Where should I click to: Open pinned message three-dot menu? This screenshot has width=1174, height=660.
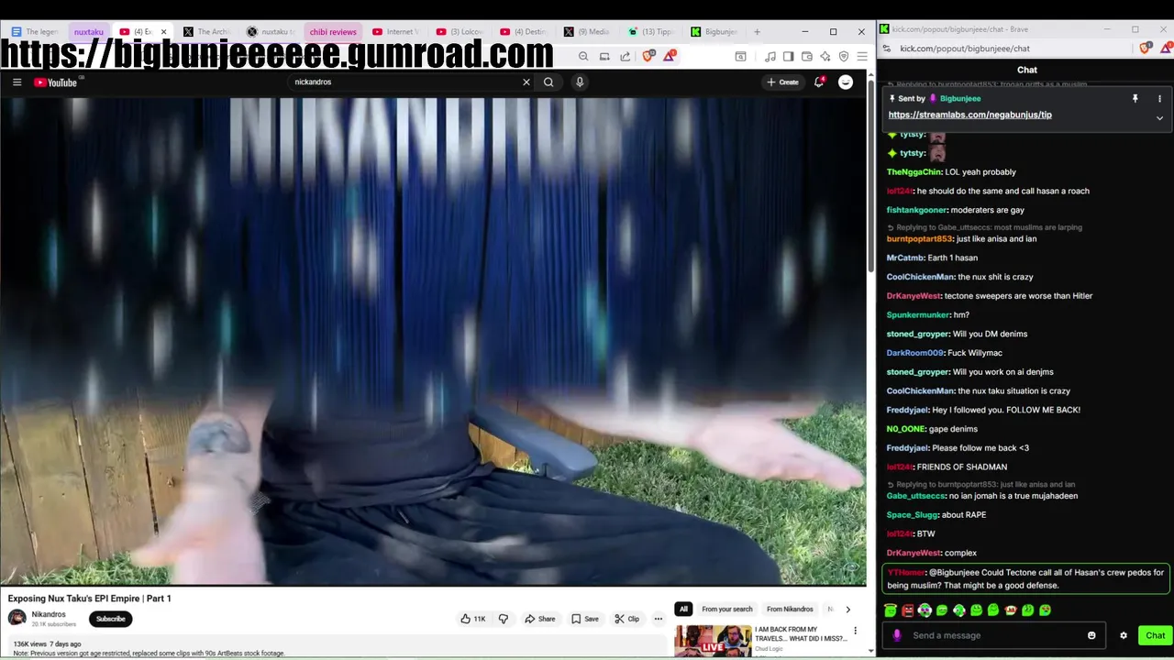1159,99
